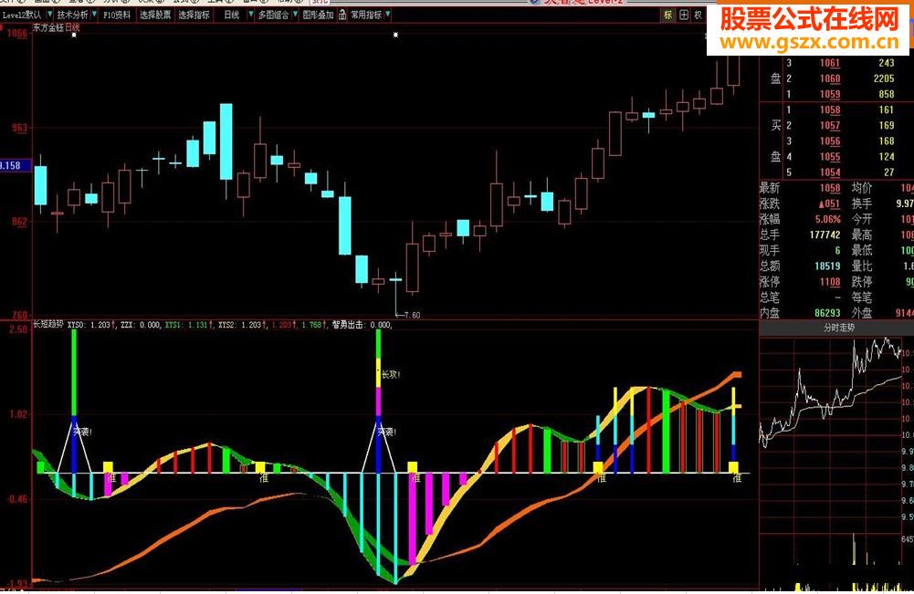Toggle the 标 marker icon

point(668,16)
